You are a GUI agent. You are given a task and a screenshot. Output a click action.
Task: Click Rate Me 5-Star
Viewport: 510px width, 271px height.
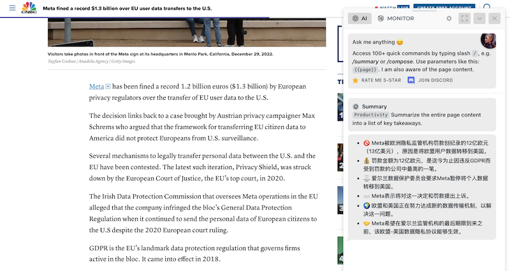pyautogui.click(x=381, y=80)
